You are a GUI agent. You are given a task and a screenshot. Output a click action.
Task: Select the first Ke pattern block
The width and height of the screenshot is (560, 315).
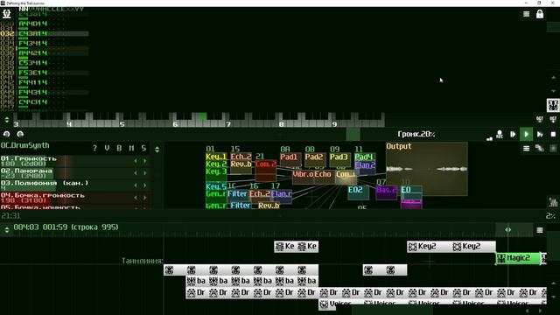pyautogui.click(x=285, y=247)
